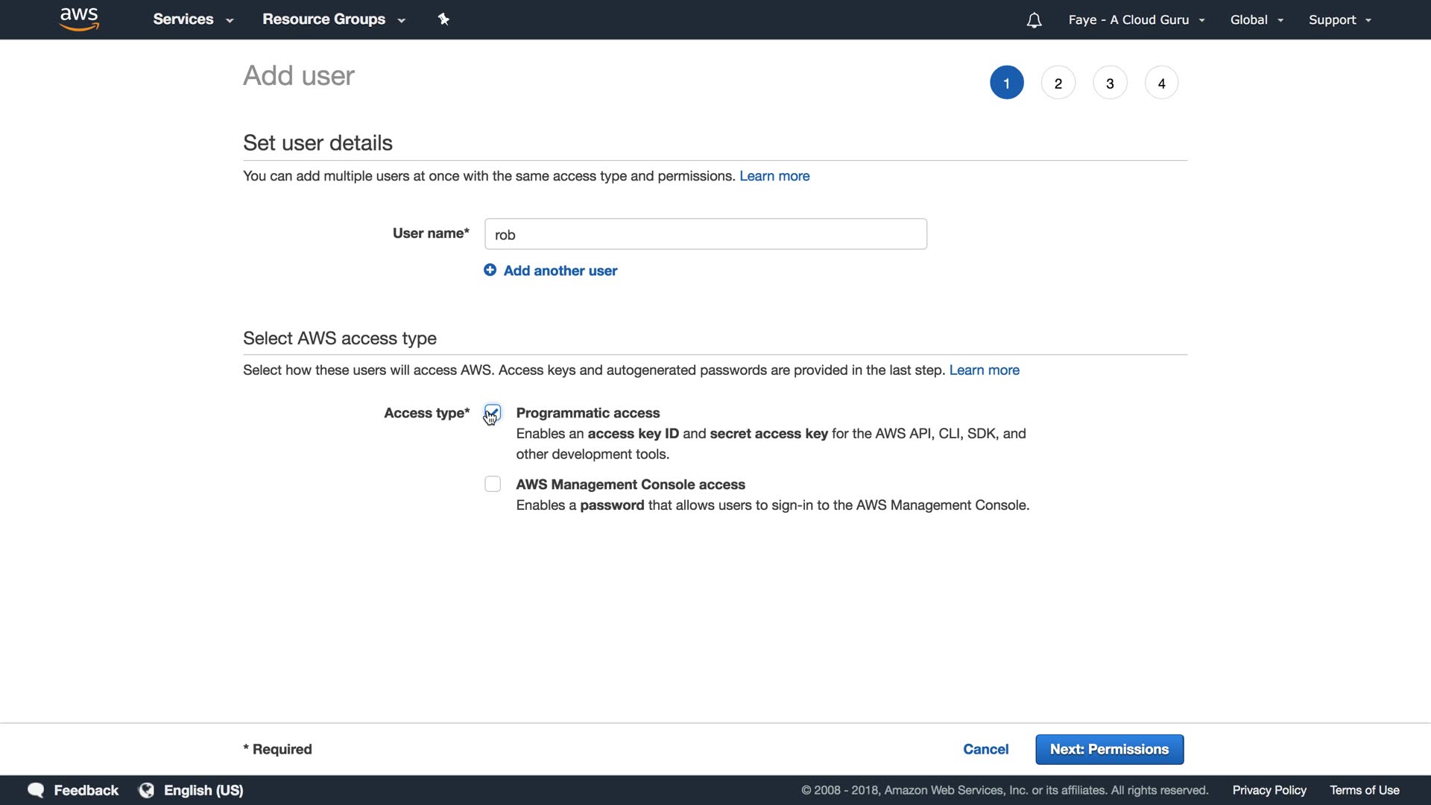The height and width of the screenshot is (805, 1431).
Task: Click the Feedback speech bubble icon
Action: coord(36,790)
